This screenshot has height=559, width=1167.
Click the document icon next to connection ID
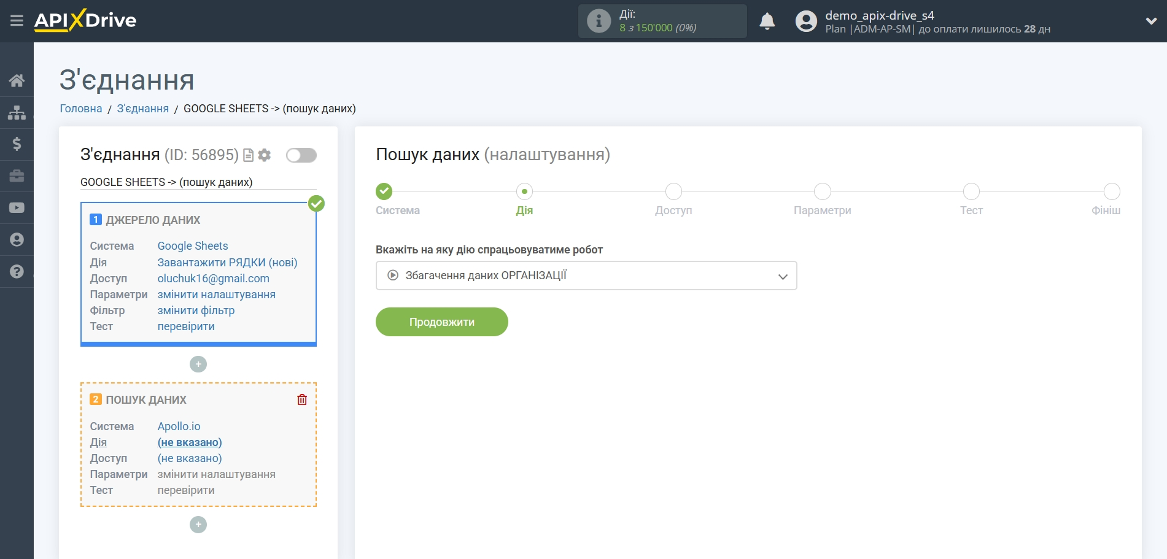248,155
